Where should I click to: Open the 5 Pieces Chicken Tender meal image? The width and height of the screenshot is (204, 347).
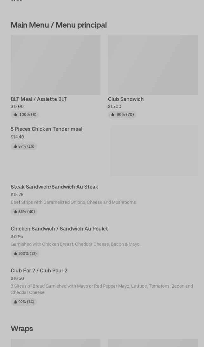point(154,151)
